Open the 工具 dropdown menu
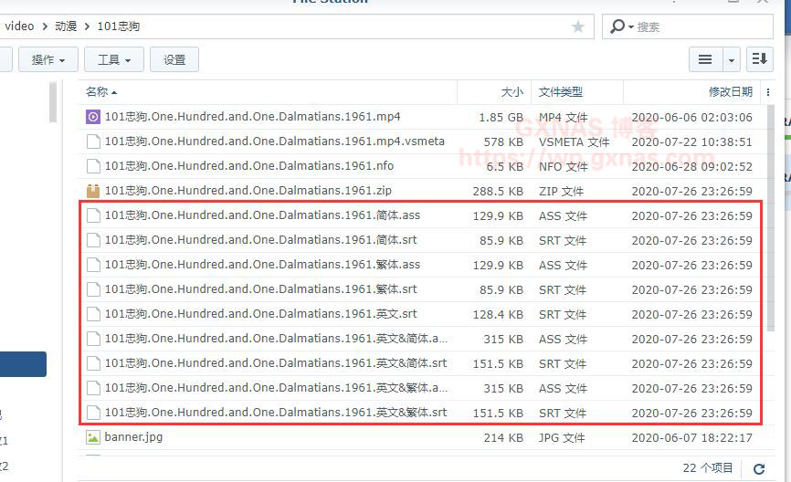This screenshot has height=482, width=791. (114, 59)
